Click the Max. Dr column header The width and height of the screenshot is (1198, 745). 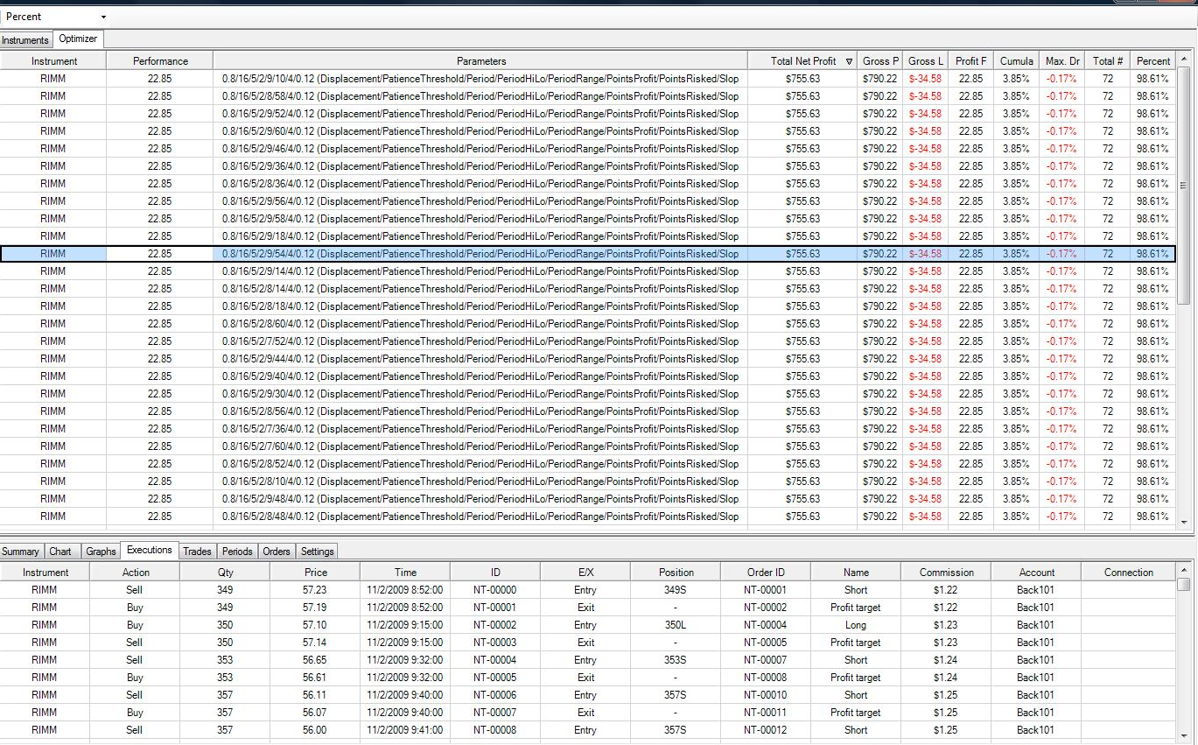[x=1062, y=61]
